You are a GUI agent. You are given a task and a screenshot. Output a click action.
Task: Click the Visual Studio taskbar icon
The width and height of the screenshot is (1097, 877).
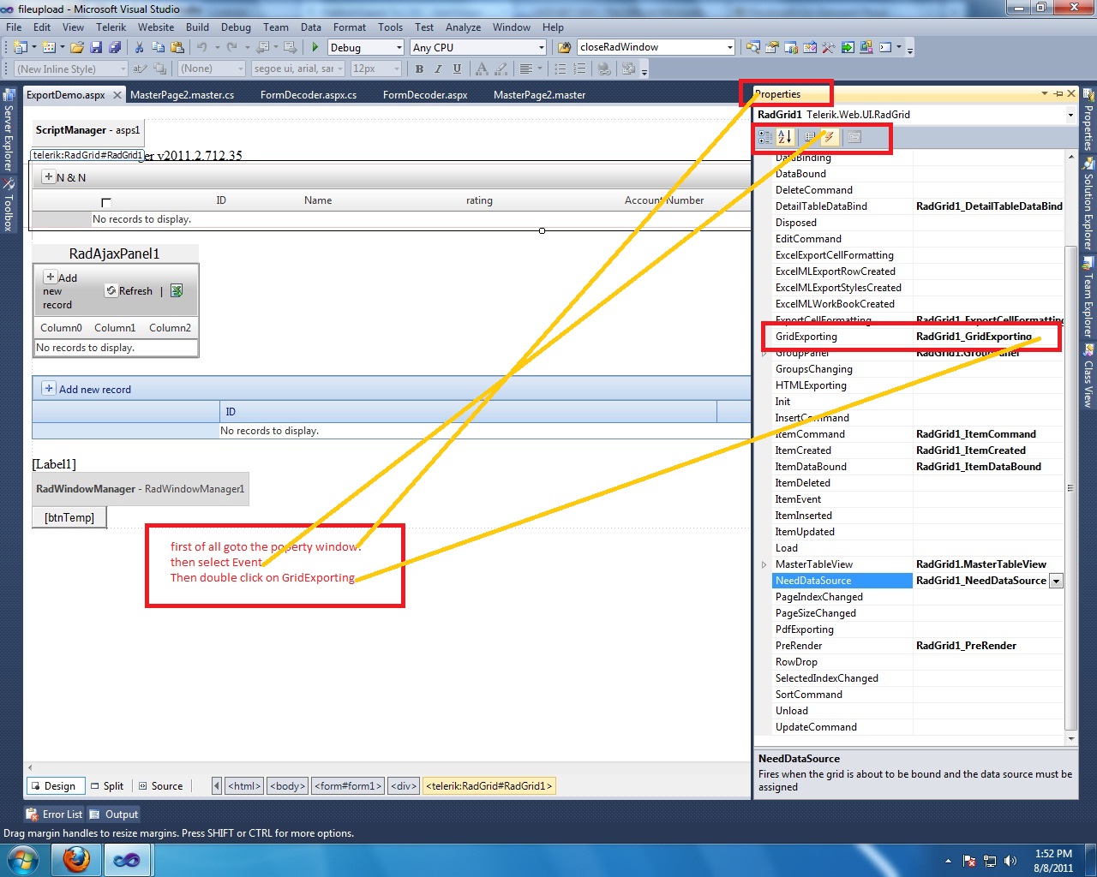127,859
